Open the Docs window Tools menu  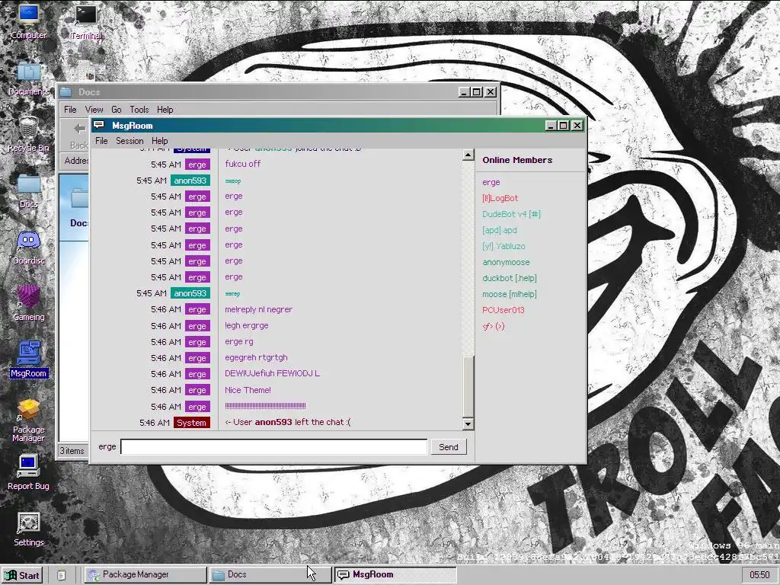click(x=139, y=110)
